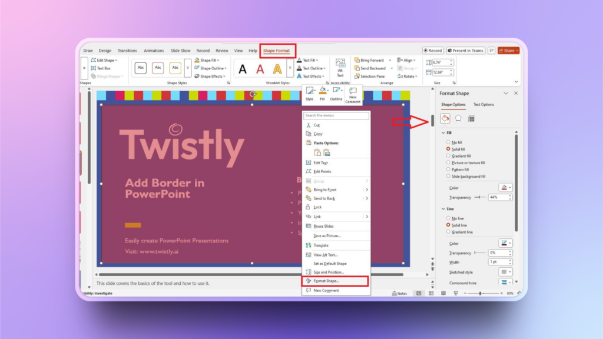Click Bring Forward button
The image size is (603, 339).
point(369,60)
